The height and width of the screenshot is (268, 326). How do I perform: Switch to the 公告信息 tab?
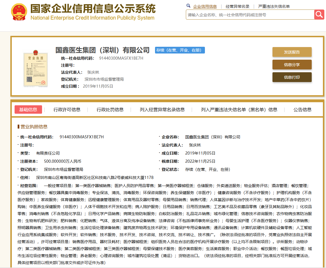(x=302, y=110)
